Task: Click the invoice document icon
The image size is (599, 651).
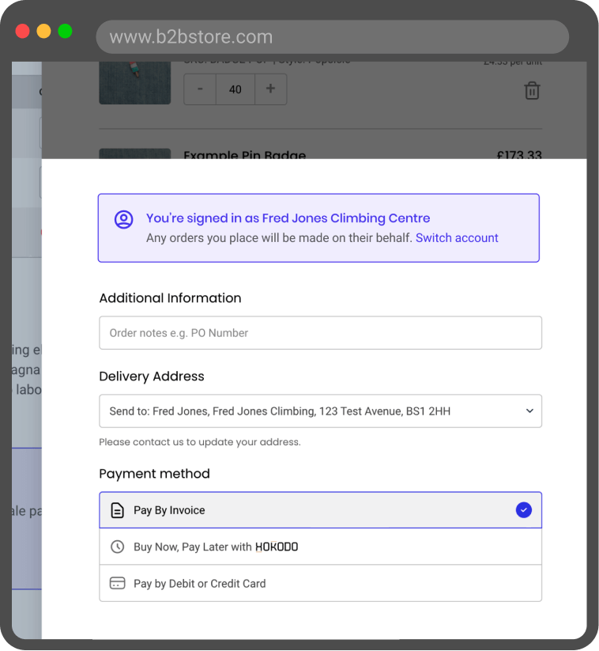Action: coord(117,510)
